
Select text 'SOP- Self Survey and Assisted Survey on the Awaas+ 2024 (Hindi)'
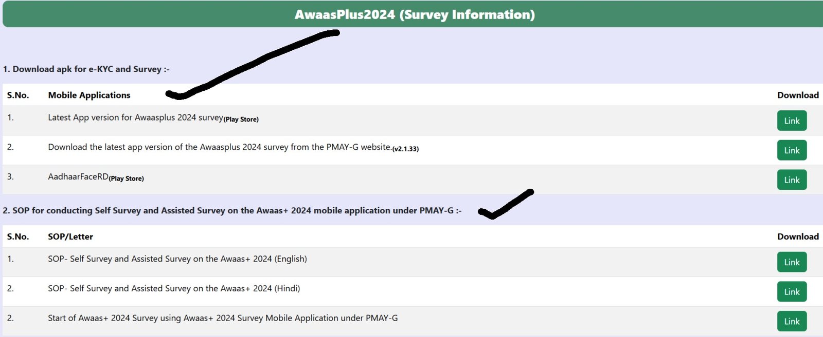point(174,289)
